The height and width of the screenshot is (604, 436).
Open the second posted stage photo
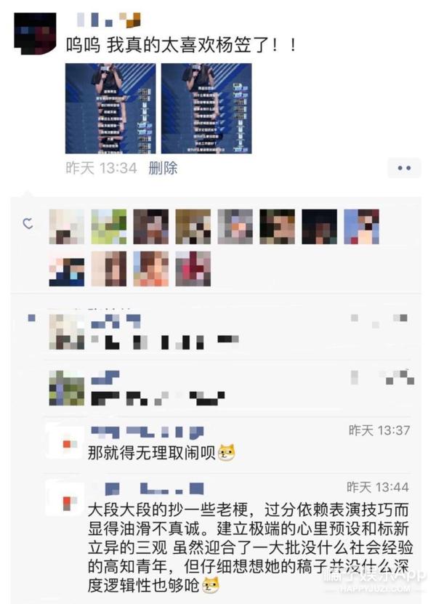click(206, 108)
